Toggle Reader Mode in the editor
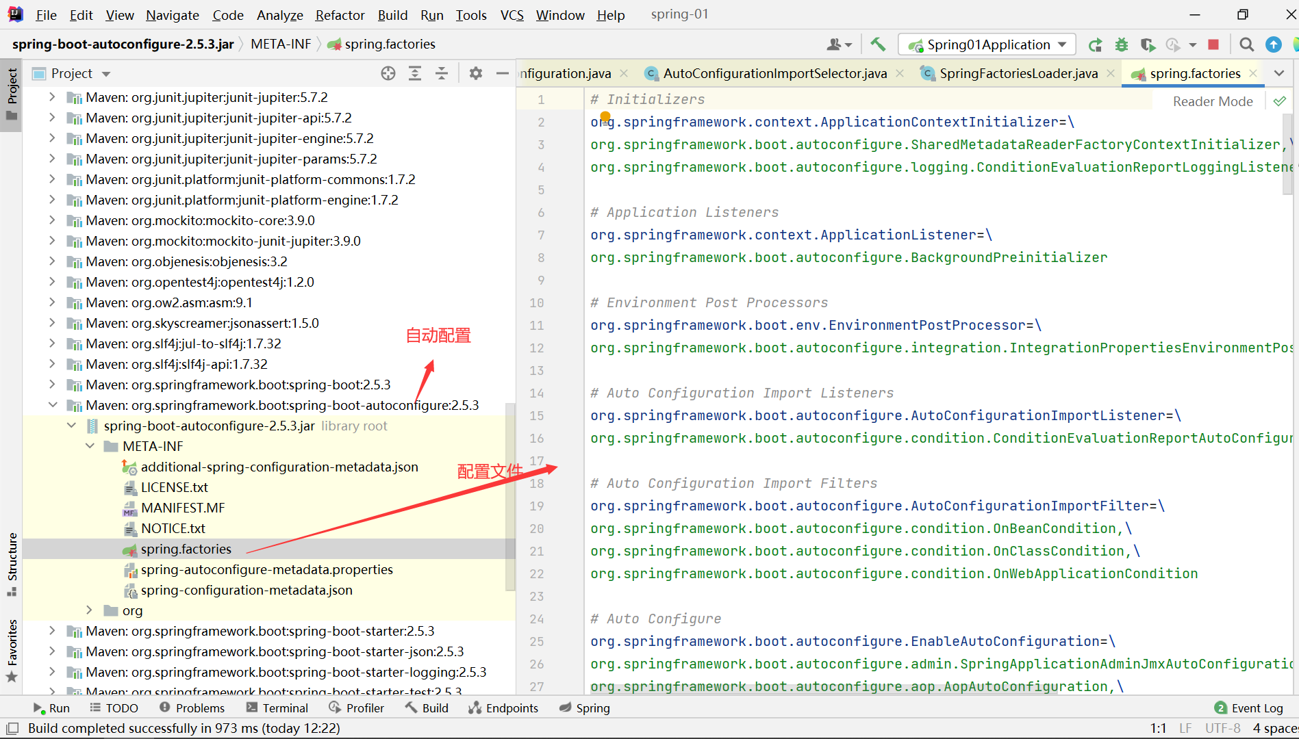Screen dimensions: 1299x739 point(1213,101)
